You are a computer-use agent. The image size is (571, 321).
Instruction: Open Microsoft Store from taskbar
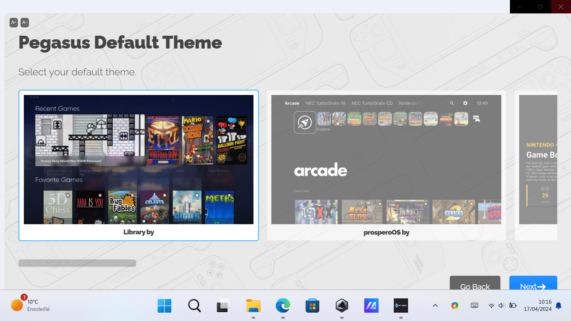coord(312,306)
